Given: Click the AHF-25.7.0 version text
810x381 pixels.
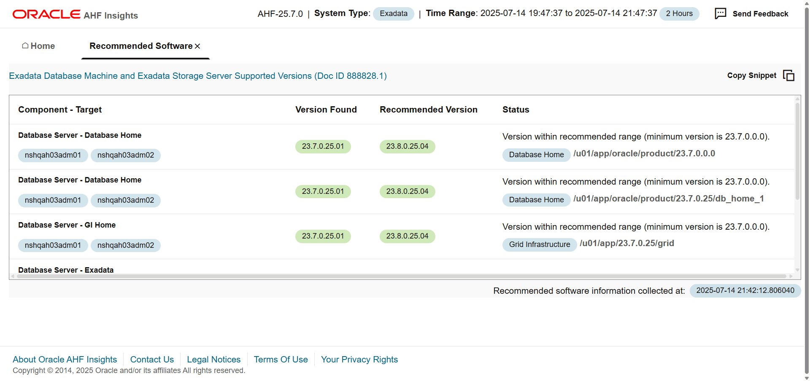Looking at the screenshot, I should coord(280,14).
